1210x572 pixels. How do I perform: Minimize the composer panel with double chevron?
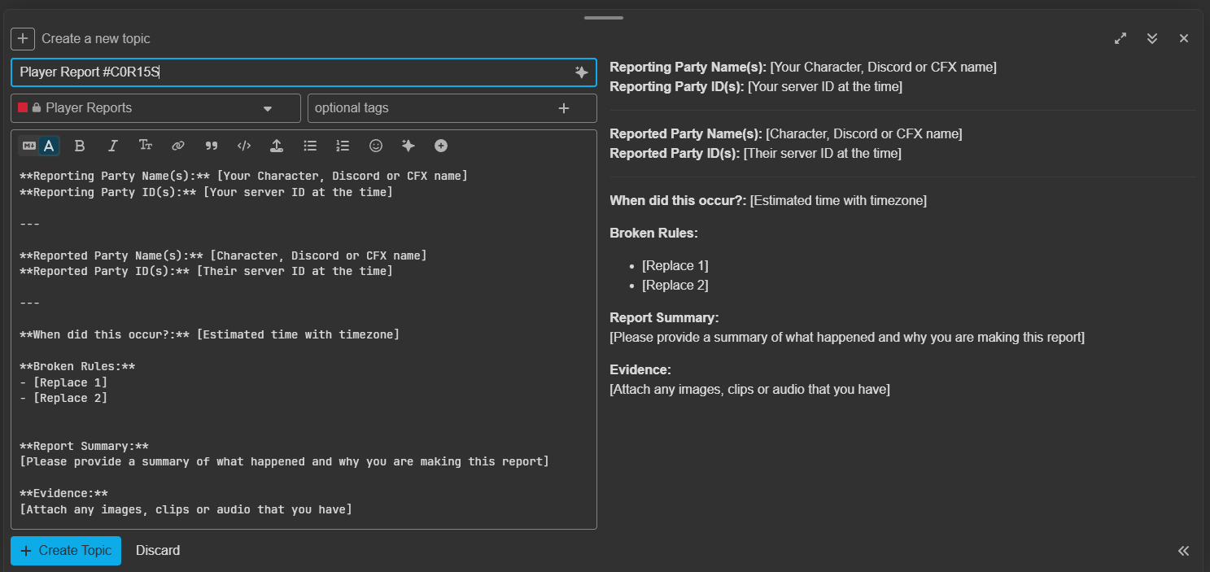pyautogui.click(x=1152, y=38)
